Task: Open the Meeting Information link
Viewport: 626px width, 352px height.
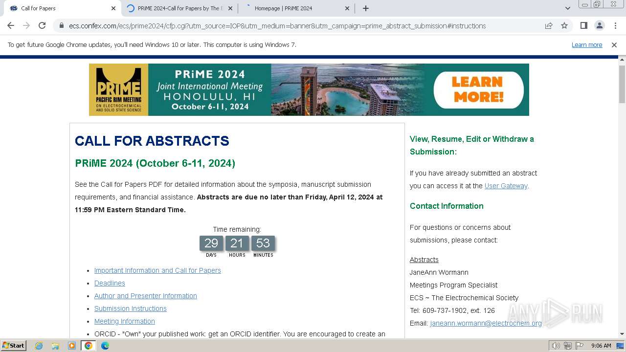Action: tap(125, 321)
